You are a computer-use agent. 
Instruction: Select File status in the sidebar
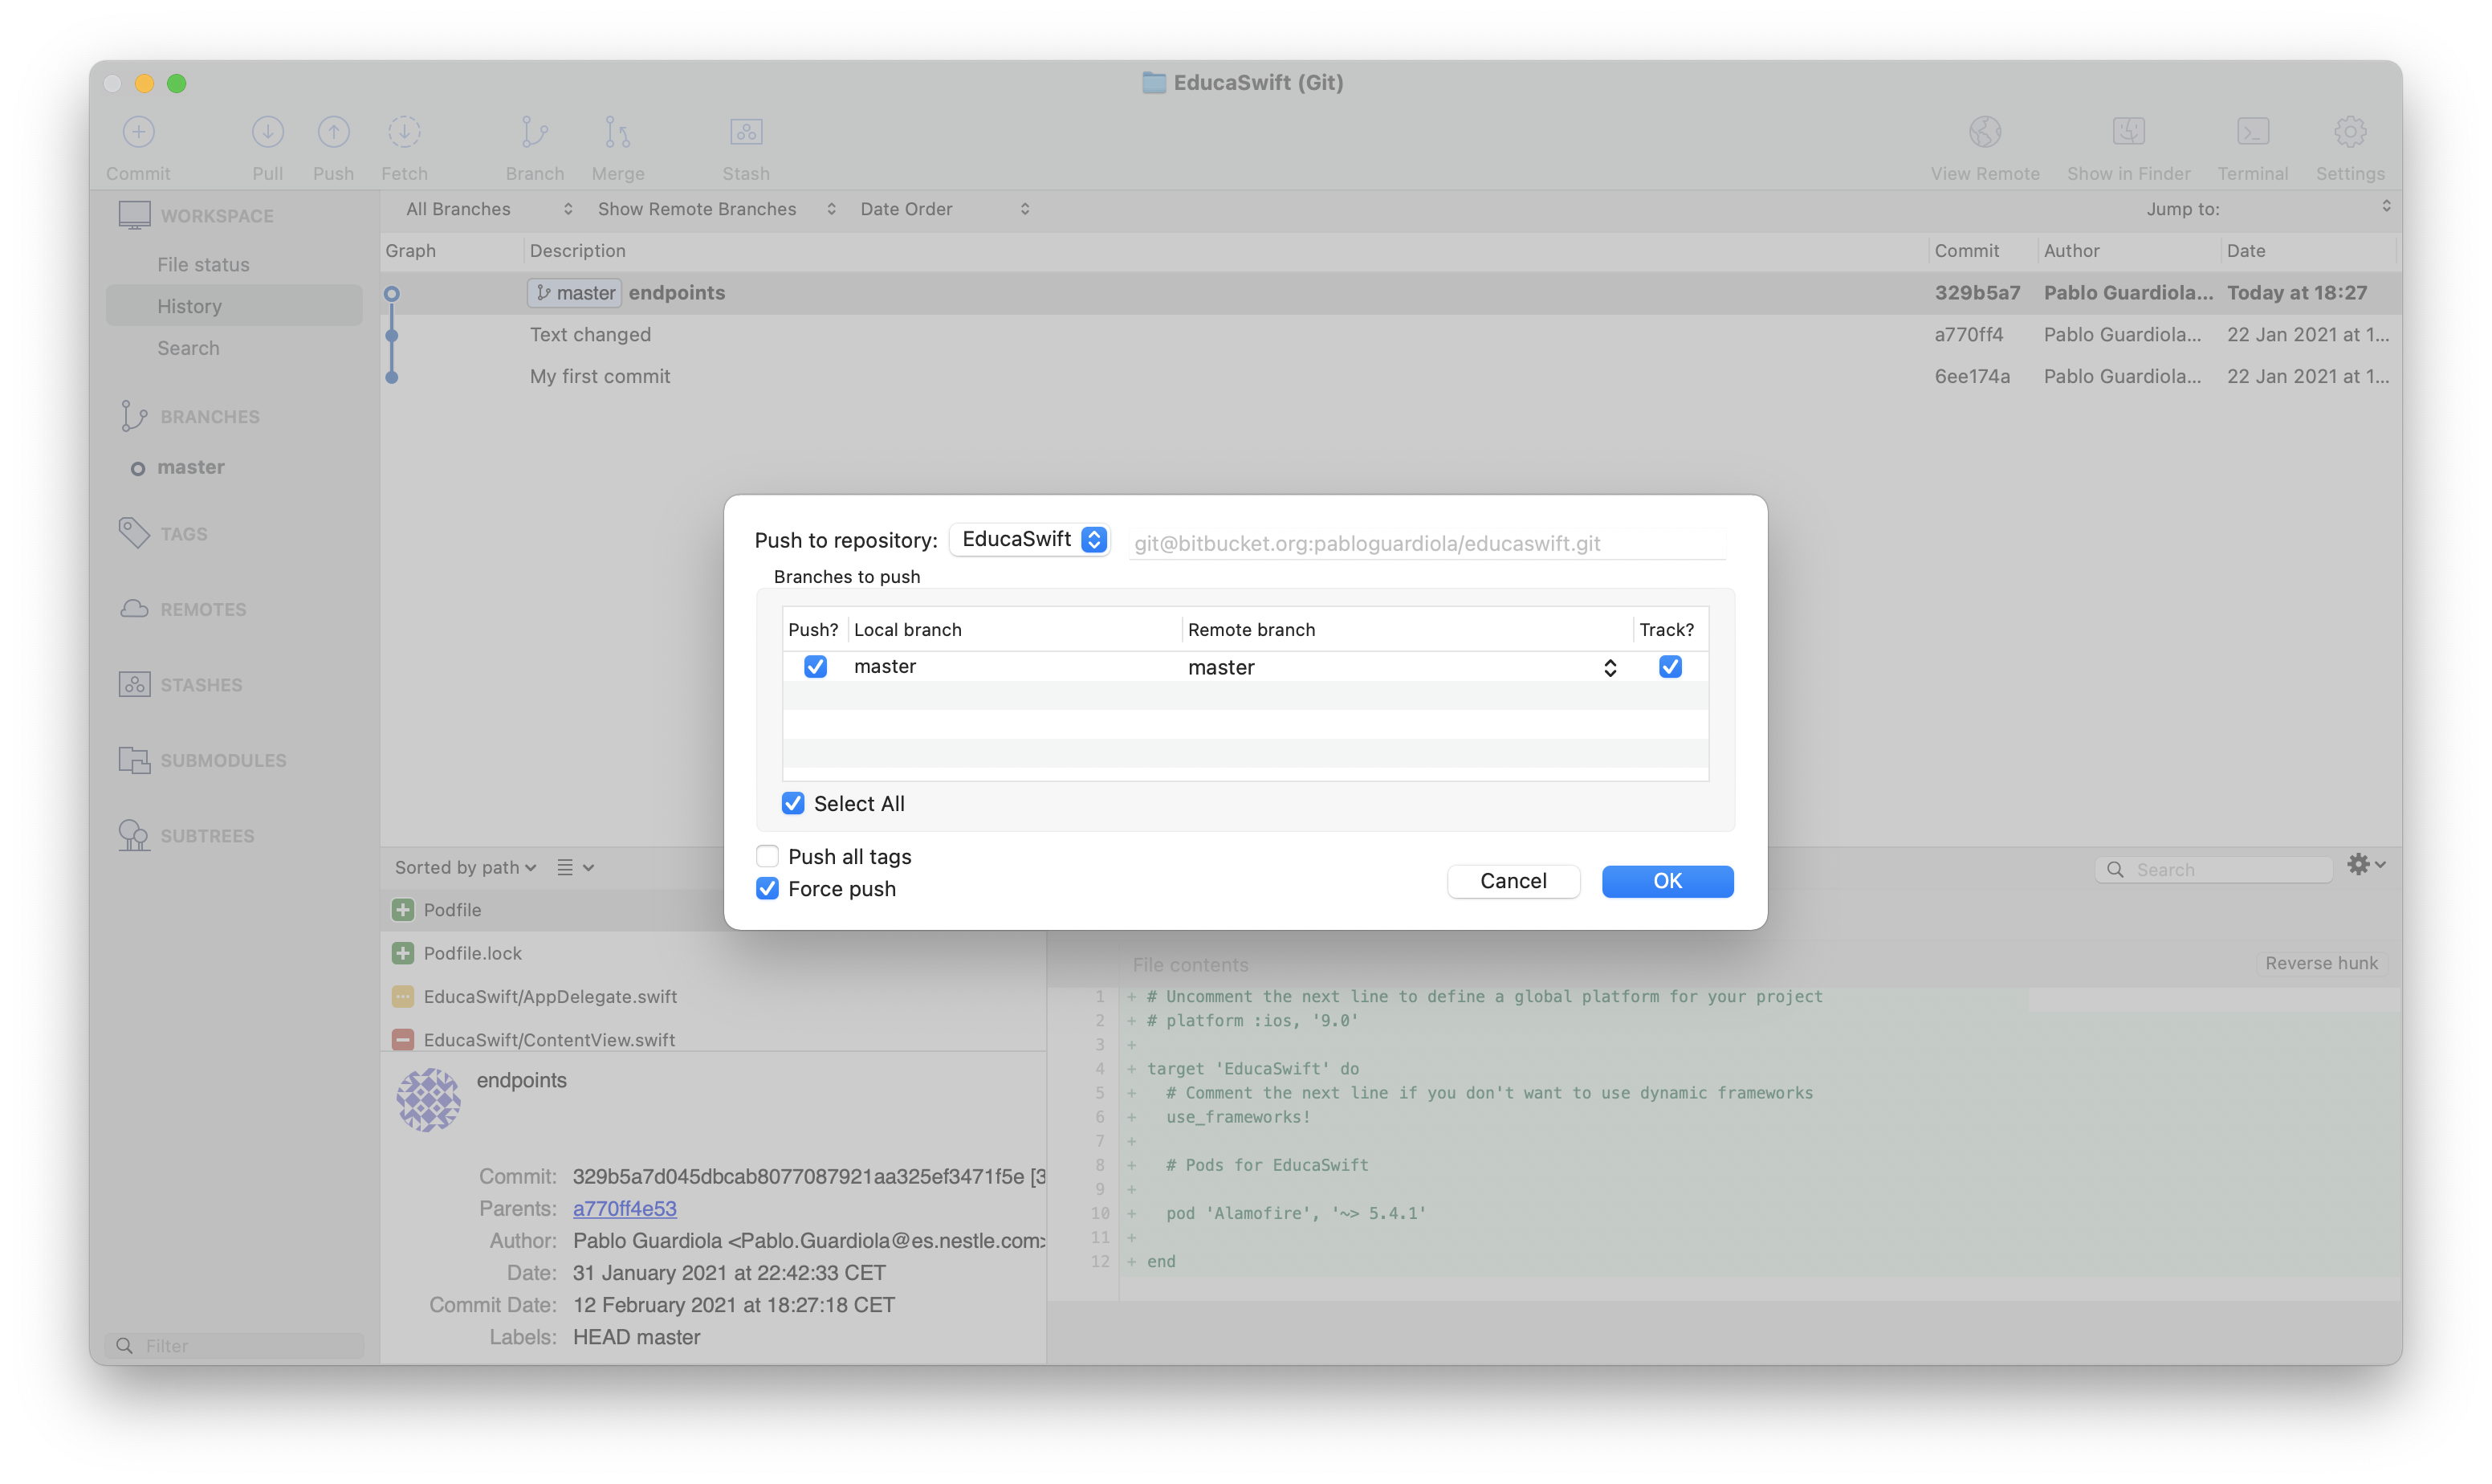[203, 265]
